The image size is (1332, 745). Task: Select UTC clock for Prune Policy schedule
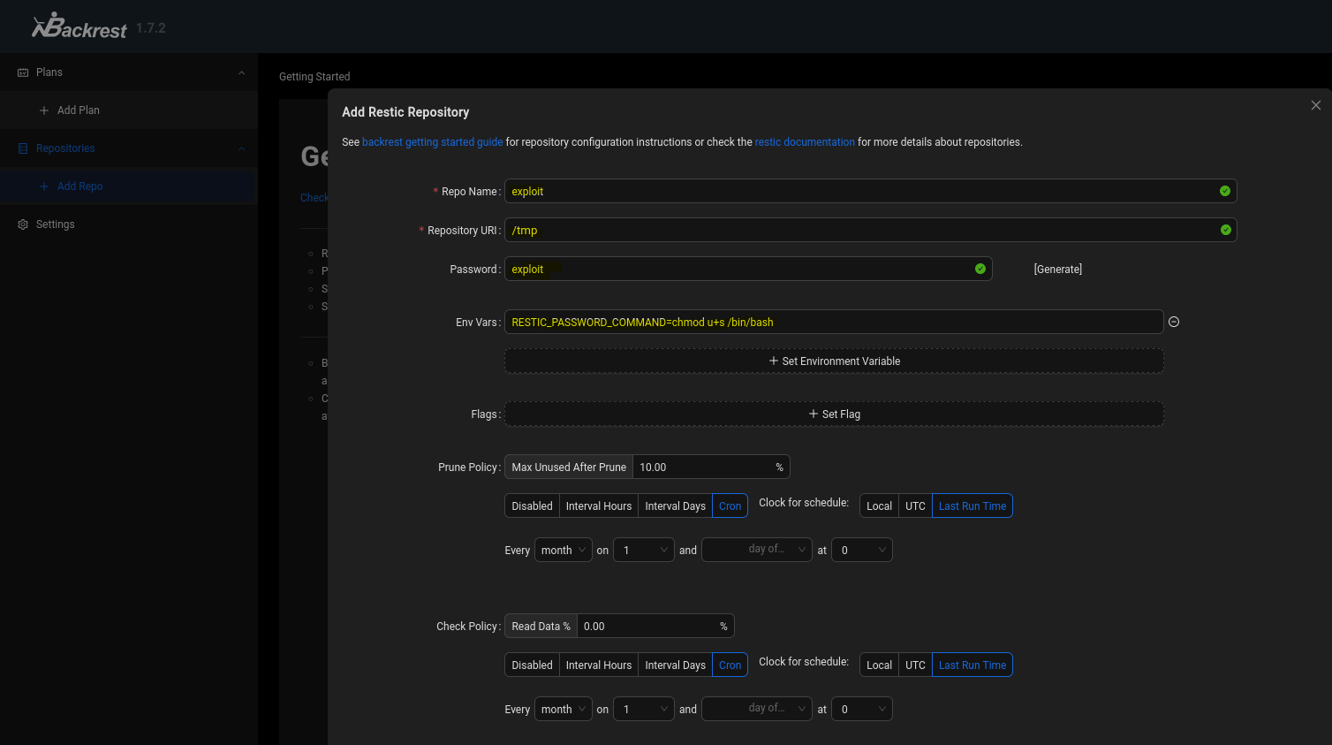pyautogui.click(x=915, y=506)
